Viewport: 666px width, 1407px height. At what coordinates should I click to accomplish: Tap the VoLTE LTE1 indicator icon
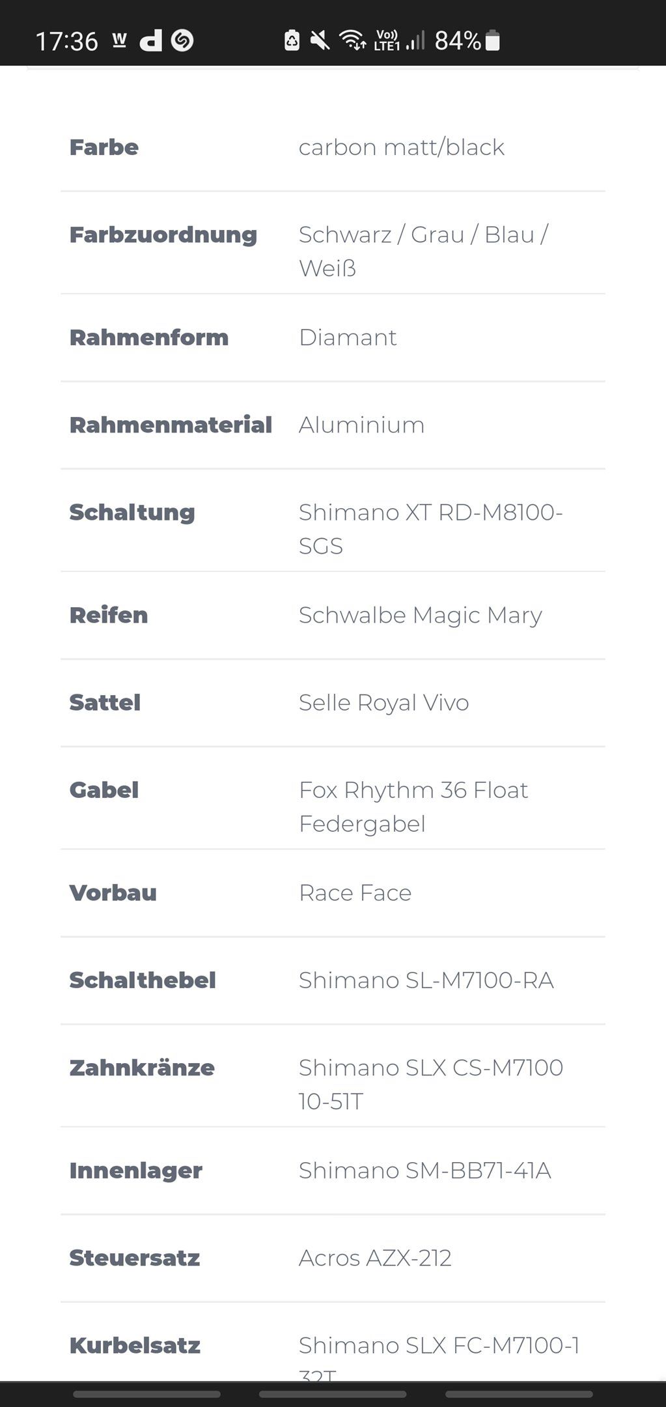click(x=387, y=40)
